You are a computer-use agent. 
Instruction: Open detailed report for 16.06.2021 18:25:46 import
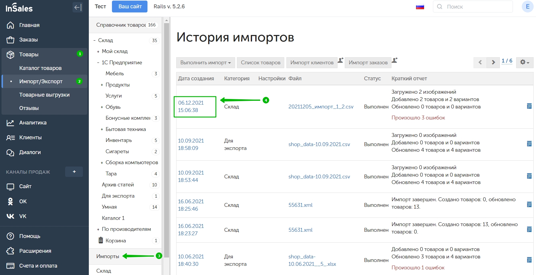[x=529, y=204]
